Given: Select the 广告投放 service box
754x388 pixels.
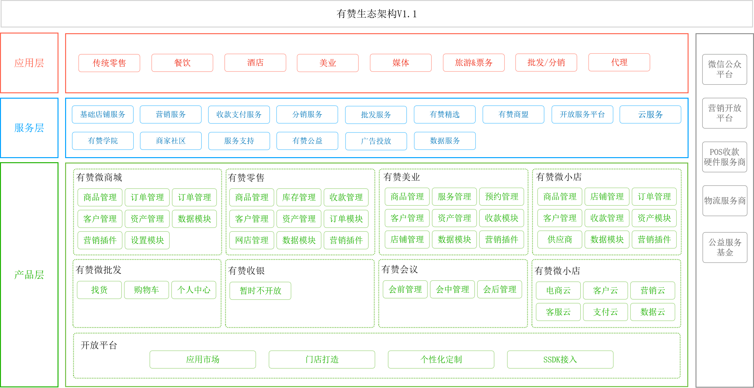Looking at the screenshot, I should click(x=376, y=141).
